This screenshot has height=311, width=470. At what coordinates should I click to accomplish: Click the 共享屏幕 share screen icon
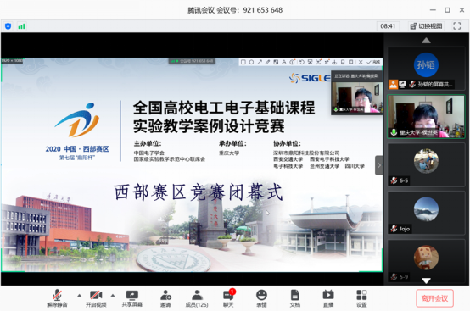coord(131,295)
